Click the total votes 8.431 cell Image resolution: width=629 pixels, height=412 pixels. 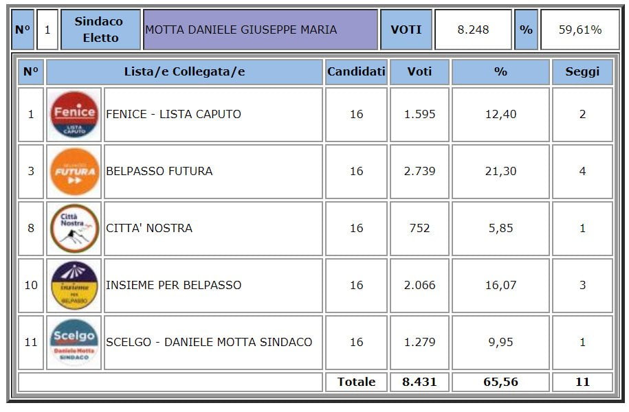click(x=419, y=382)
